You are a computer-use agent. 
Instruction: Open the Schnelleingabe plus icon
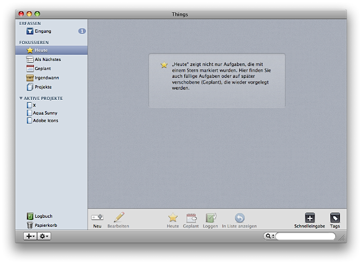click(310, 218)
